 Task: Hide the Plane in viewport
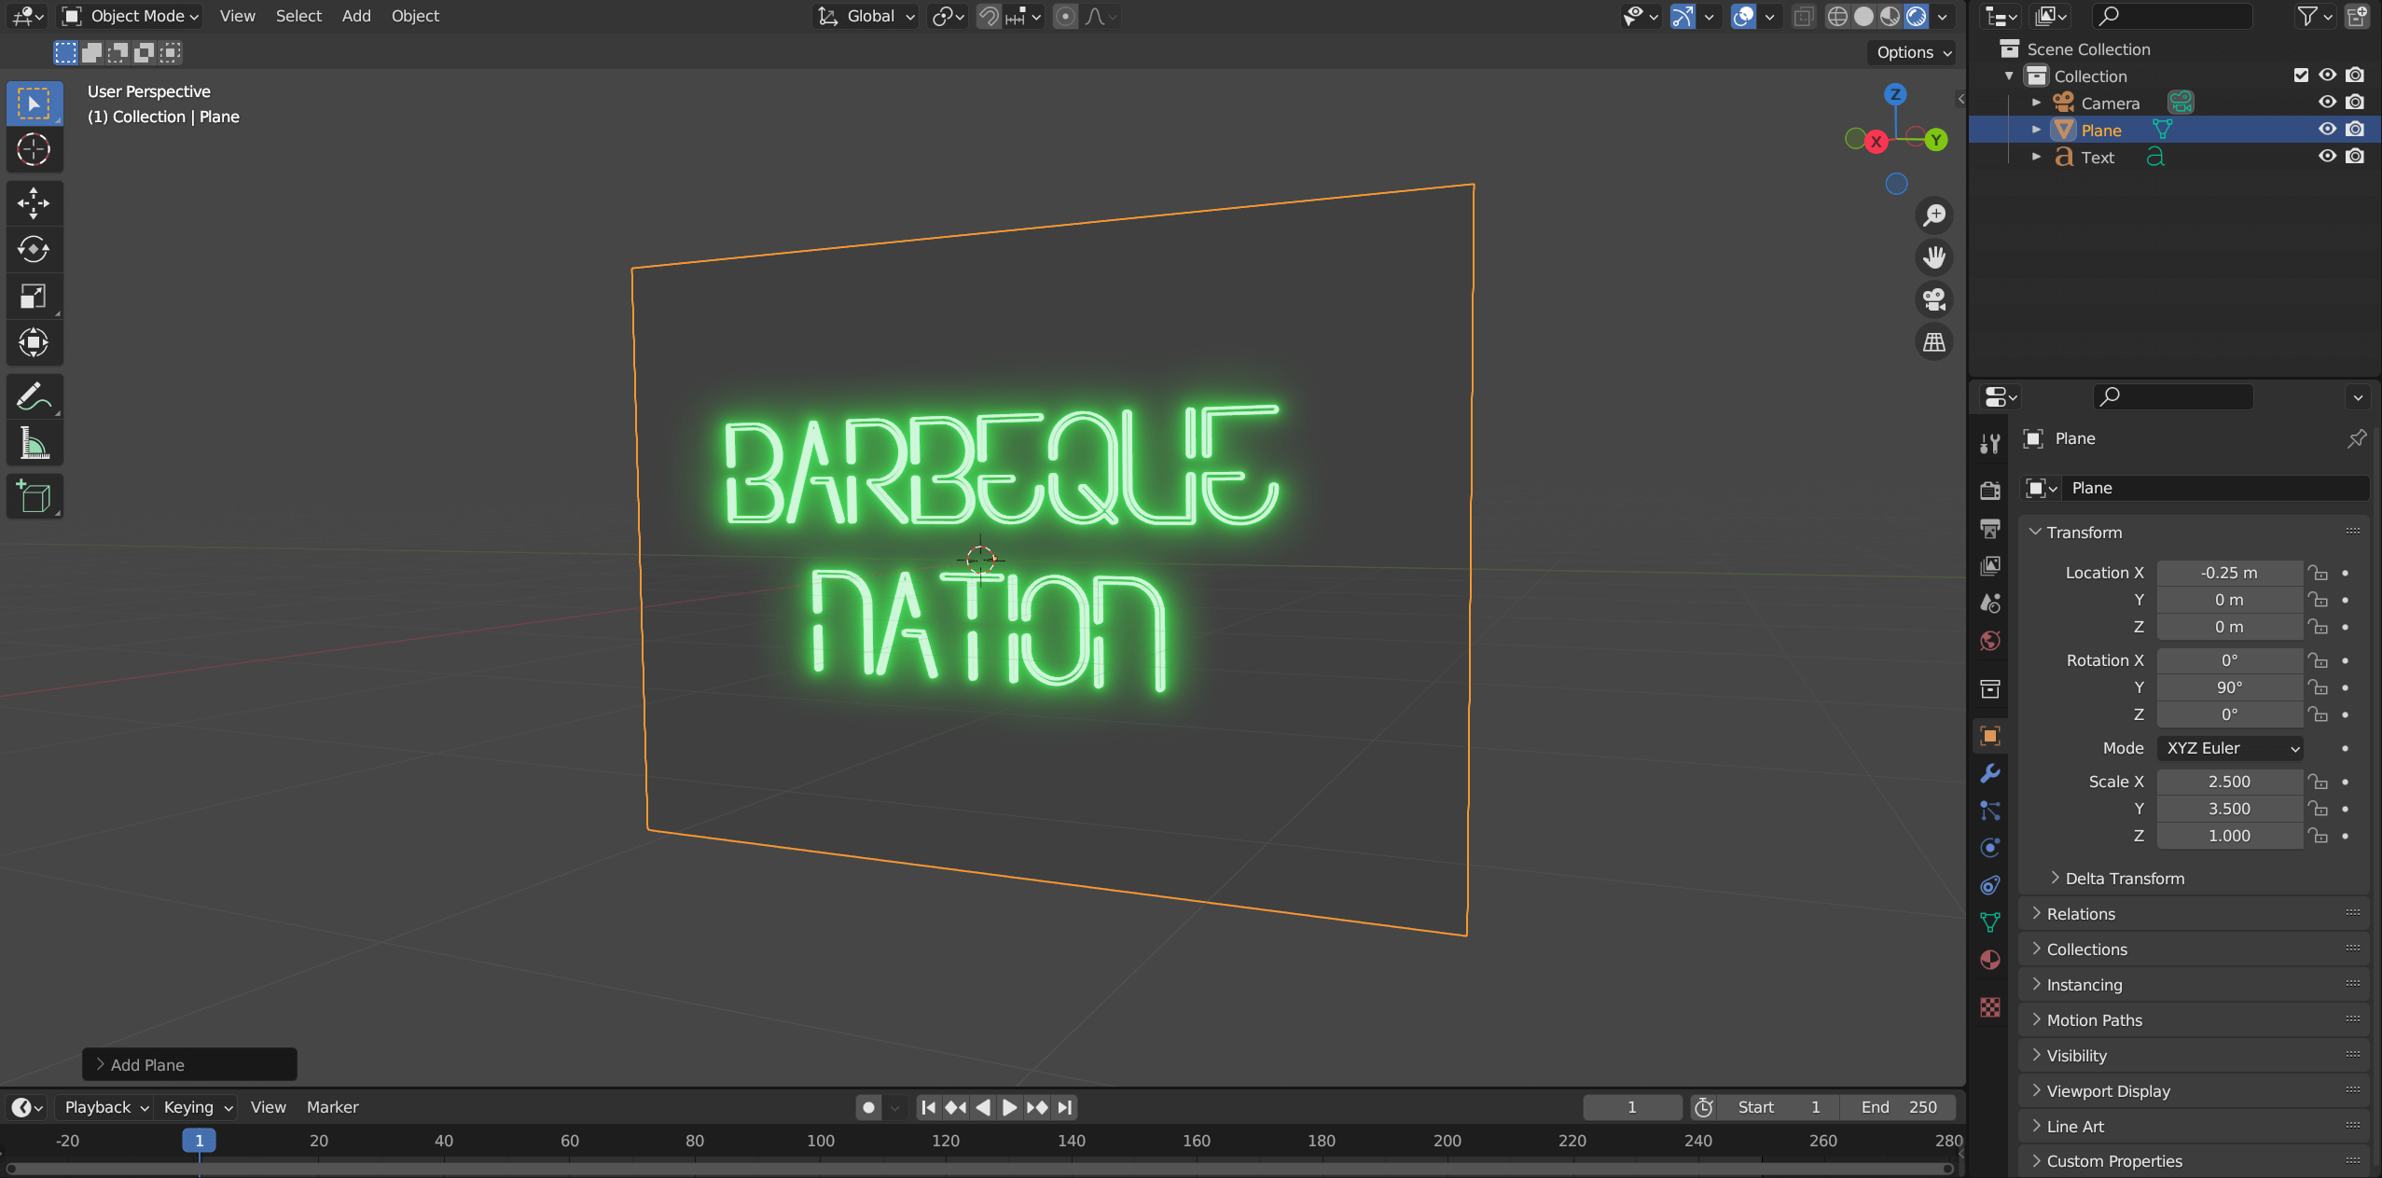point(2327,130)
